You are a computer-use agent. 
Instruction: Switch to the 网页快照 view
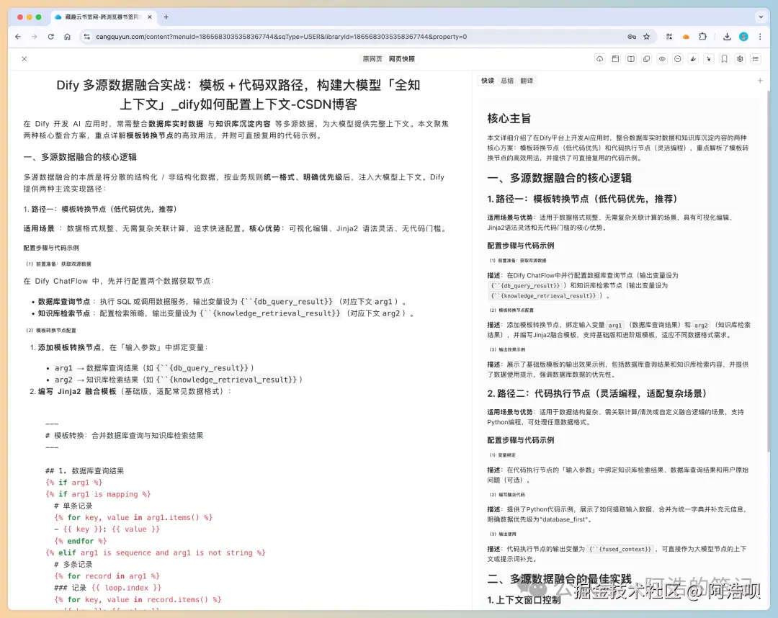point(402,59)
